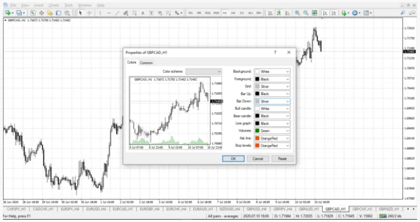Open the Strategy Tester icon

pos(67,13)
